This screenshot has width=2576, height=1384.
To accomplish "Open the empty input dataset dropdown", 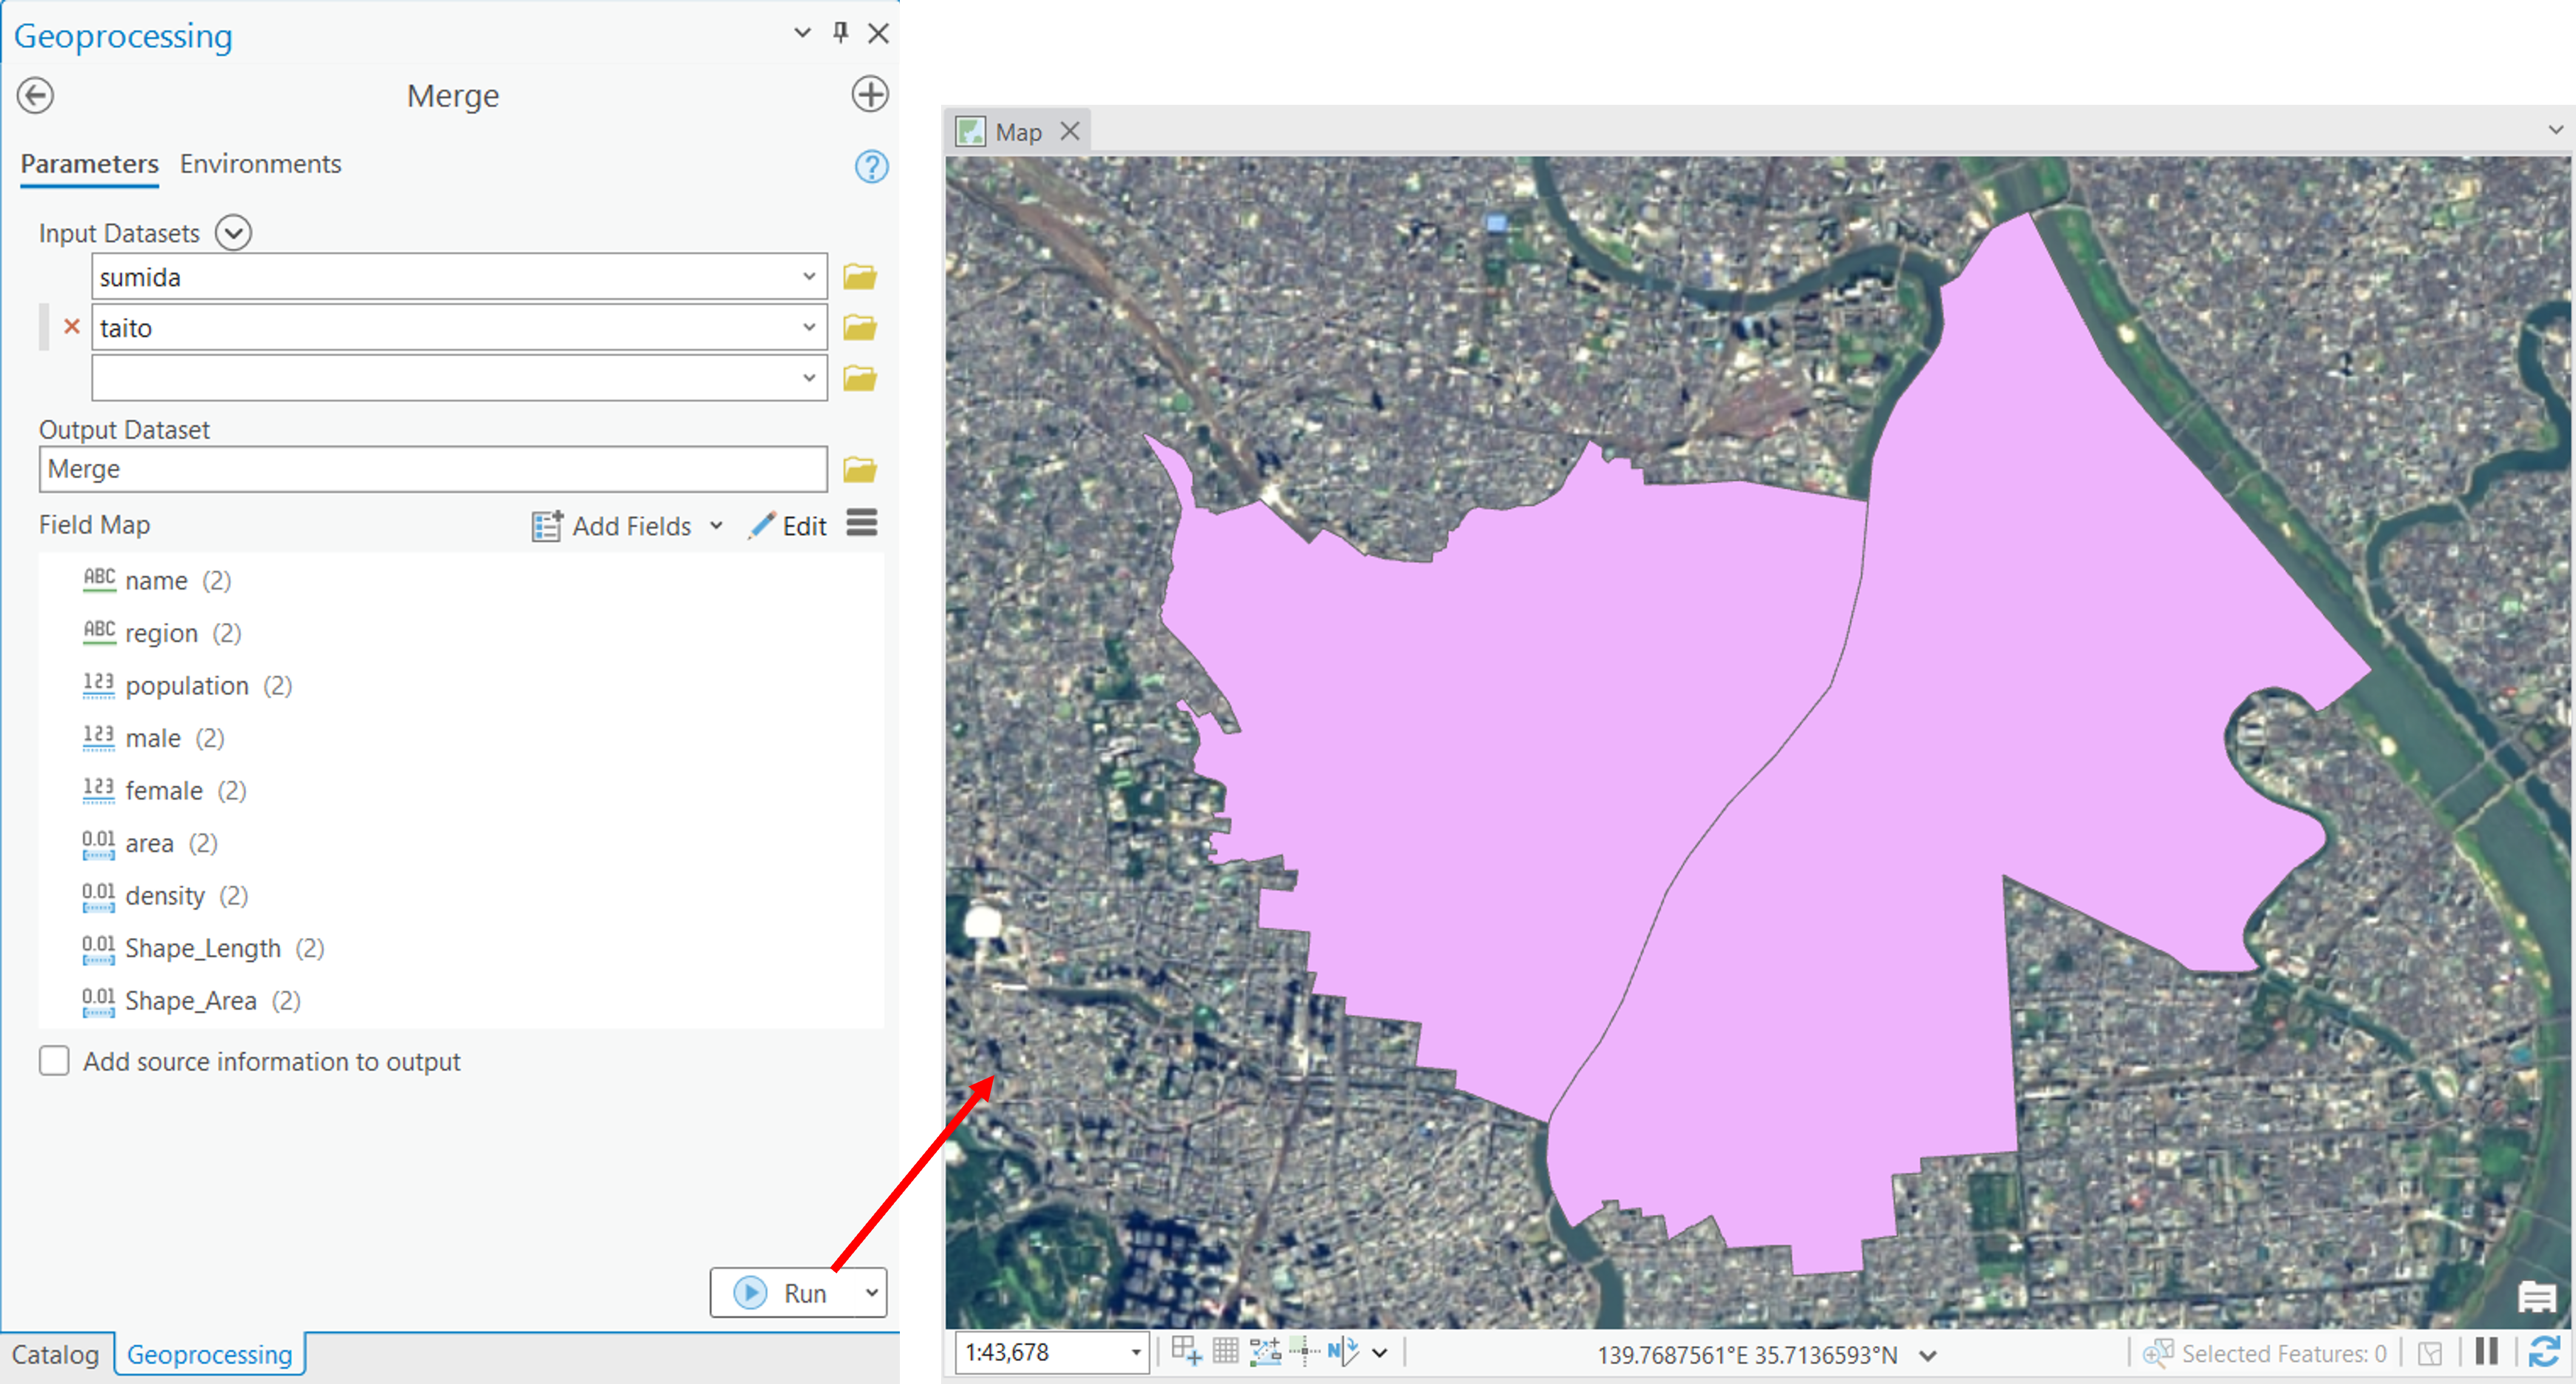I will pos(808,379).
